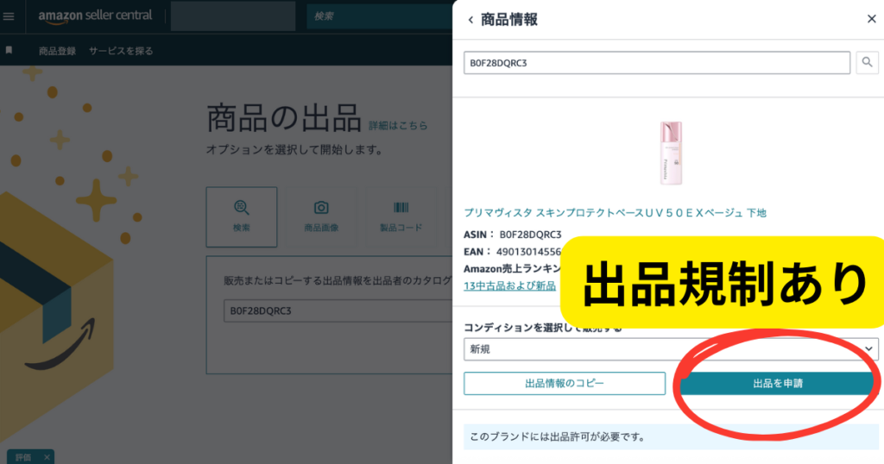Viewport: 884px width, 464px height.
Task: Click the Amazon Seller Central logo
Action: pyautogui.click(x=95, y=16)
